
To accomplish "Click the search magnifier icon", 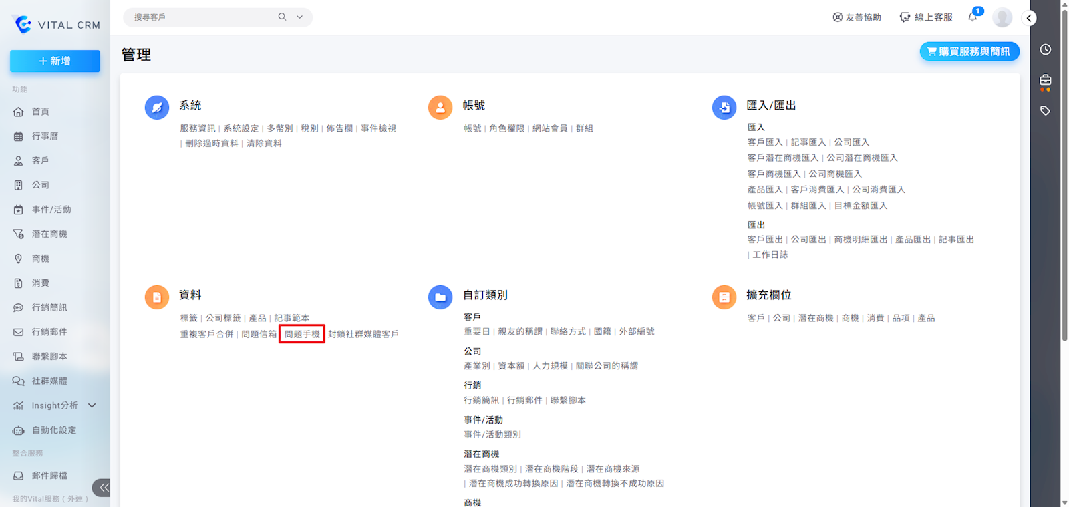I will 282,17.
